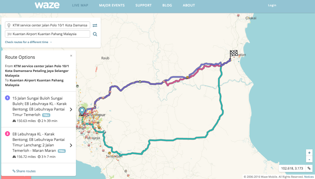Click the Chukai town label on map

[251, 18]
